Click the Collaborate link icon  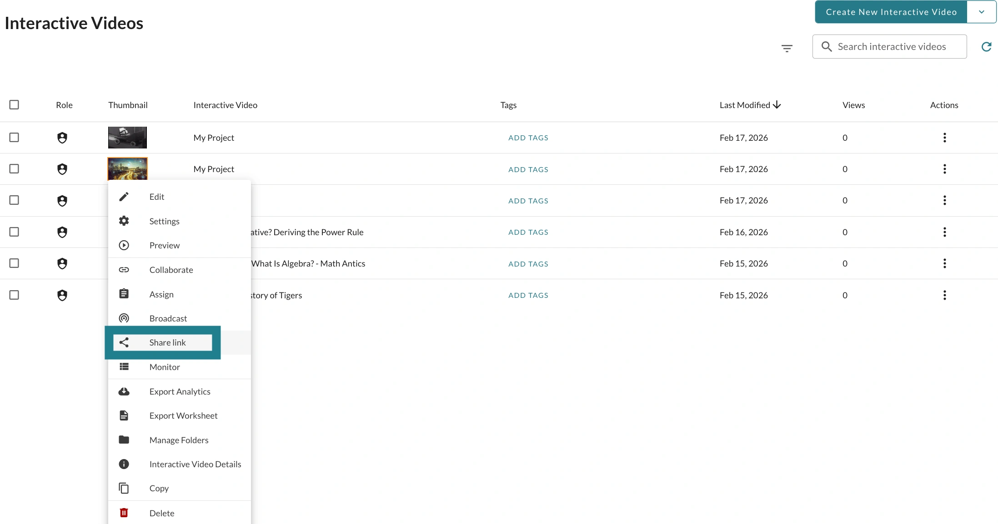pyautogui.click(x=124, y=270)
